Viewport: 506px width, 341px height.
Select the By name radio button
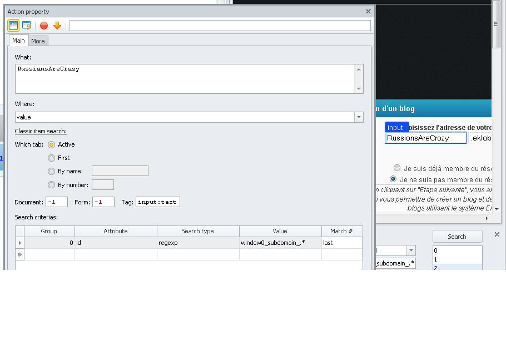(51, 171)
